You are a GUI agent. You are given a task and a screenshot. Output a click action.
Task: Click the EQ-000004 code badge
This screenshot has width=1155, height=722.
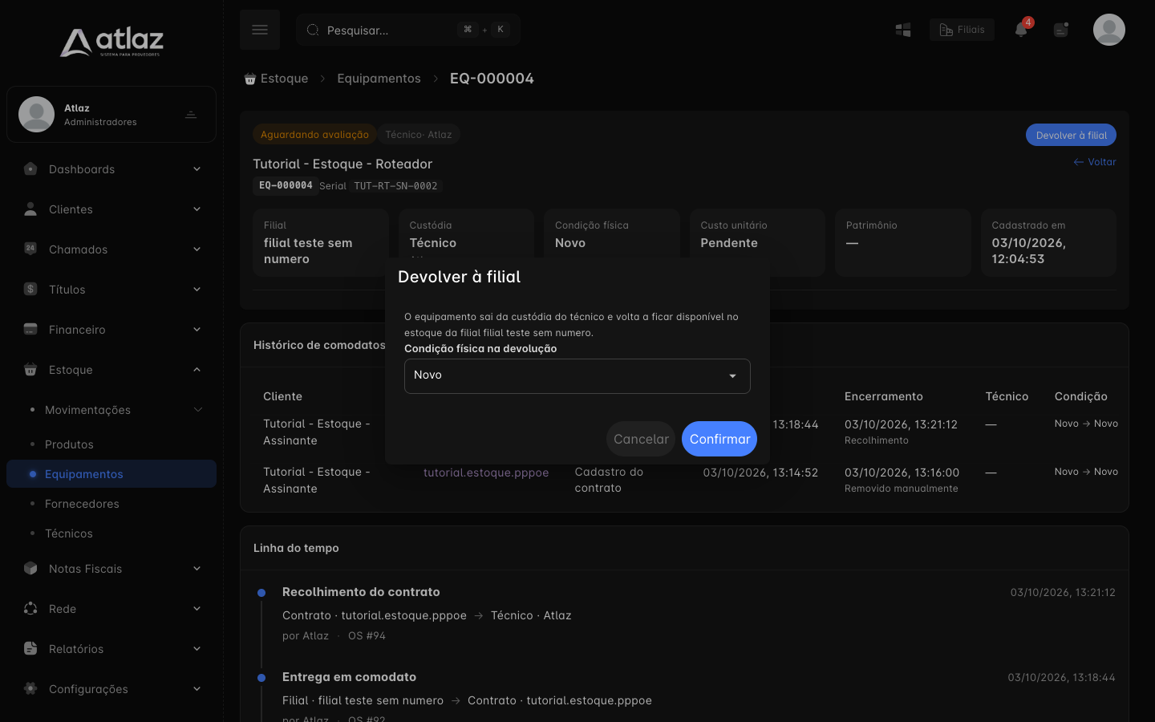(x=286, y=185)
